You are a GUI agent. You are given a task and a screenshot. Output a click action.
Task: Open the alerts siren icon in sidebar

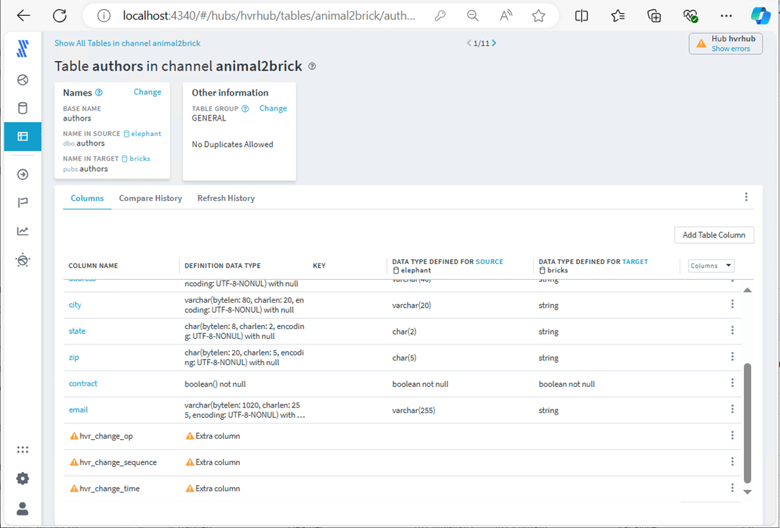pos(22,260)
